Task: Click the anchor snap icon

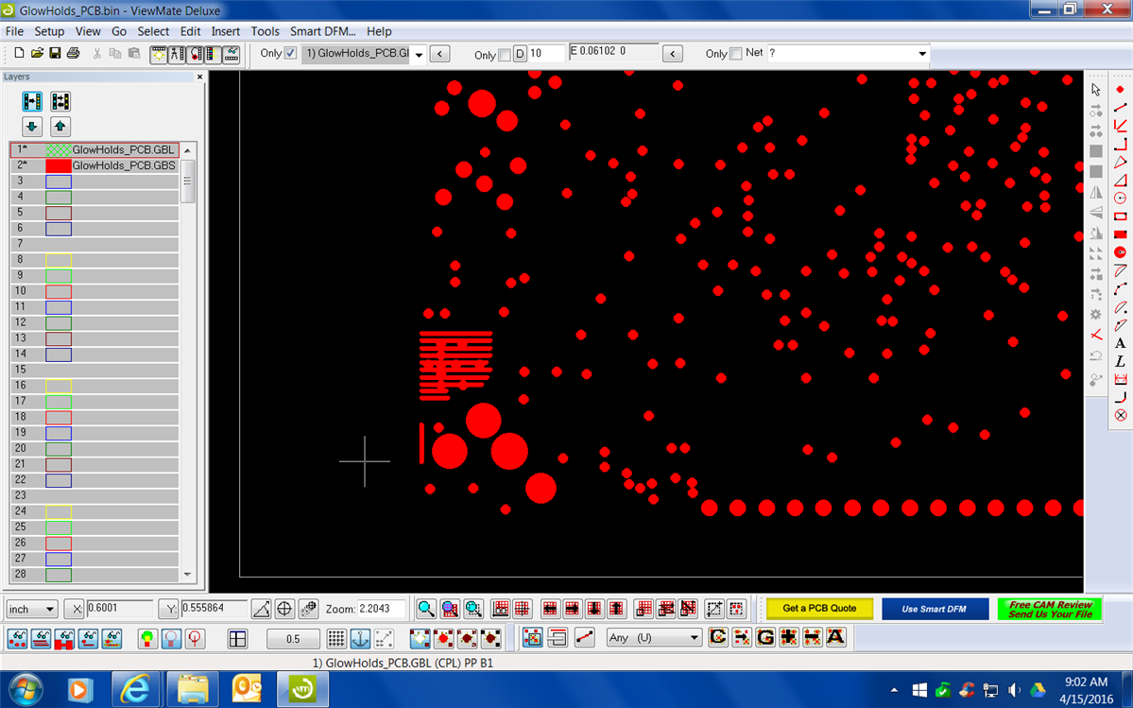Action: click(x=360, y=638)
